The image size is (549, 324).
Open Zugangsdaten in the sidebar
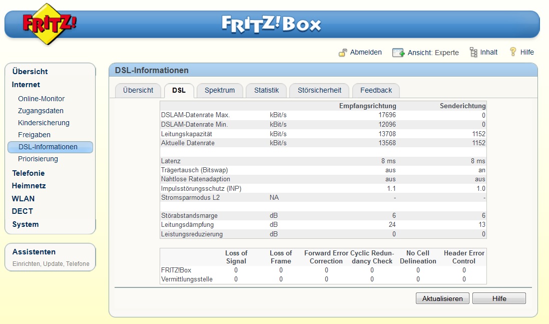tap(41, 111)
